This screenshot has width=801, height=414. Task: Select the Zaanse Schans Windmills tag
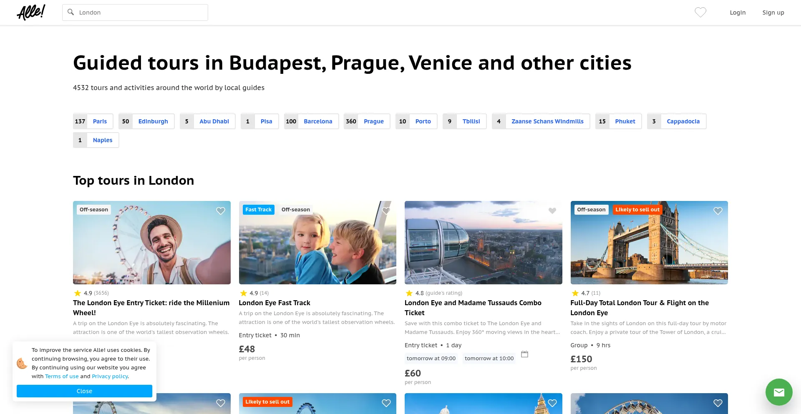click(x=541, y=121)
